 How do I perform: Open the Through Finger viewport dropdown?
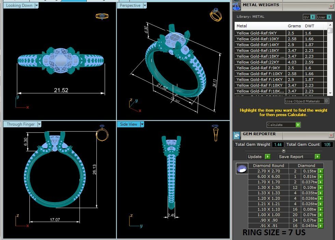(x=39, y=124)
